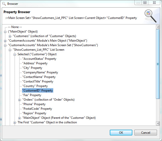Screen dimensions: 162x141
Task: Expand "CustomerAccounts" Module's Main Object node
Action: point(6,41)
